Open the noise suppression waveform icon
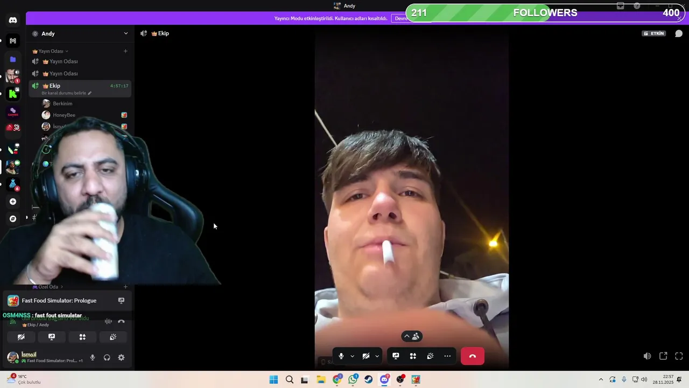The width and height of the screenshot is (689, 388). click(x=108, y=322)
